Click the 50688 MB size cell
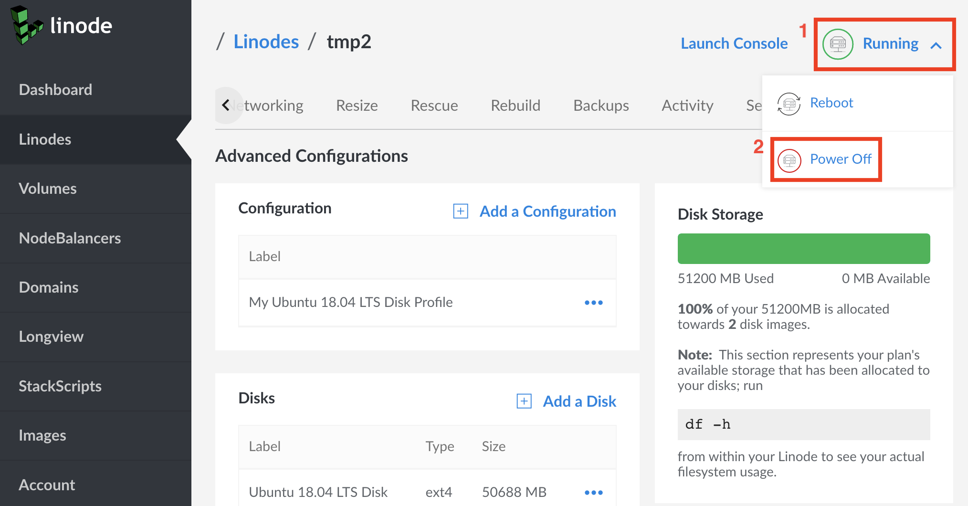 (x=514, y=492)
